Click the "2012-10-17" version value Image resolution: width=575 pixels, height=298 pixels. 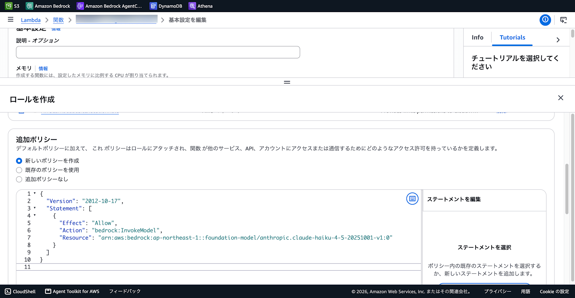pyautogui.click(x=101, y=201)
